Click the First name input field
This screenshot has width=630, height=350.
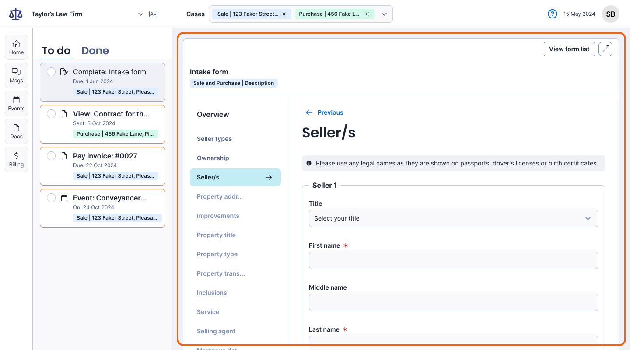click(453, 260)
